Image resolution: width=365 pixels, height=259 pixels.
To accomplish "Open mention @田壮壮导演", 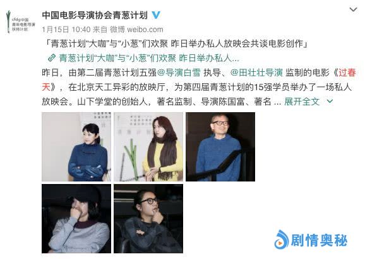I will (x=256, y=72).
